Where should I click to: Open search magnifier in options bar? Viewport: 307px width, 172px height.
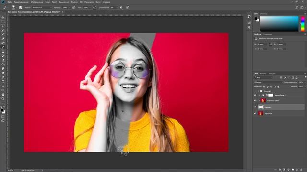pos(297,8)
